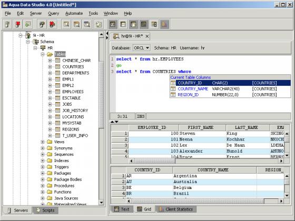The width and height of the screenshot is (295, 221).
Task: Click the Schema node icon
Action: (36, 42)
